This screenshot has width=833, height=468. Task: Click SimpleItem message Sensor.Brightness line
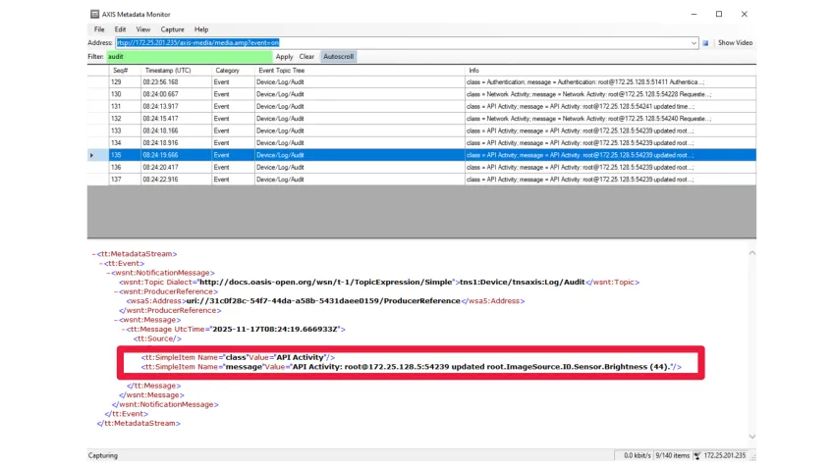[x=412, y=367]
